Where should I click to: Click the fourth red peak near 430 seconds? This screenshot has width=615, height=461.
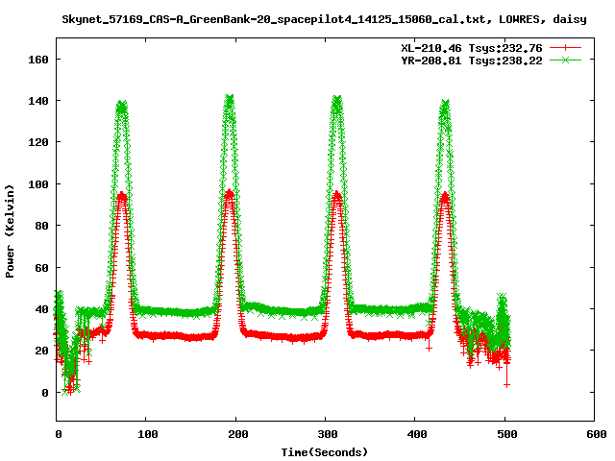[445, 196]
